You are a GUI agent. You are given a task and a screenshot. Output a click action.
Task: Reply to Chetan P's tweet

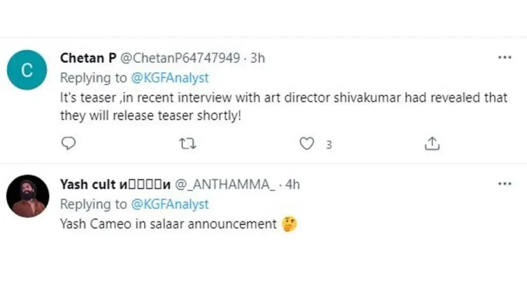[x=68, y=144]
